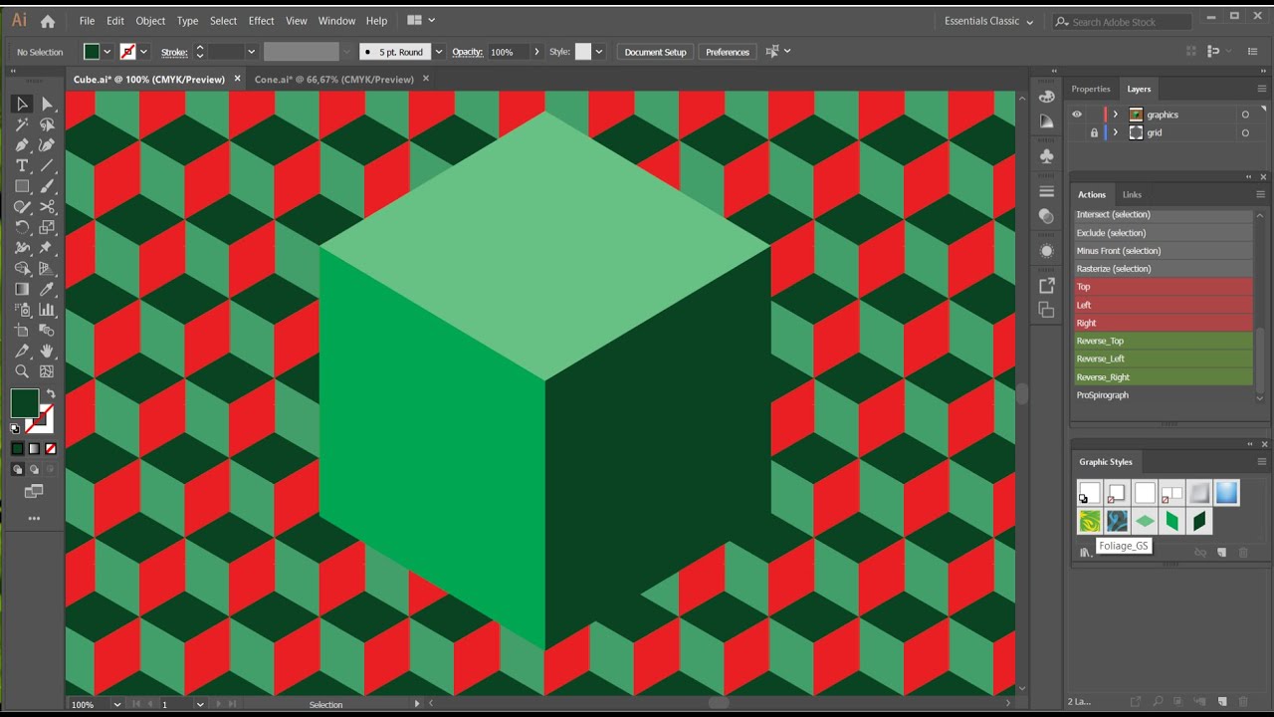Click the dark green Fill swatch in toolbar
The height and width of the screenshot is (717, 1274).
25,403
